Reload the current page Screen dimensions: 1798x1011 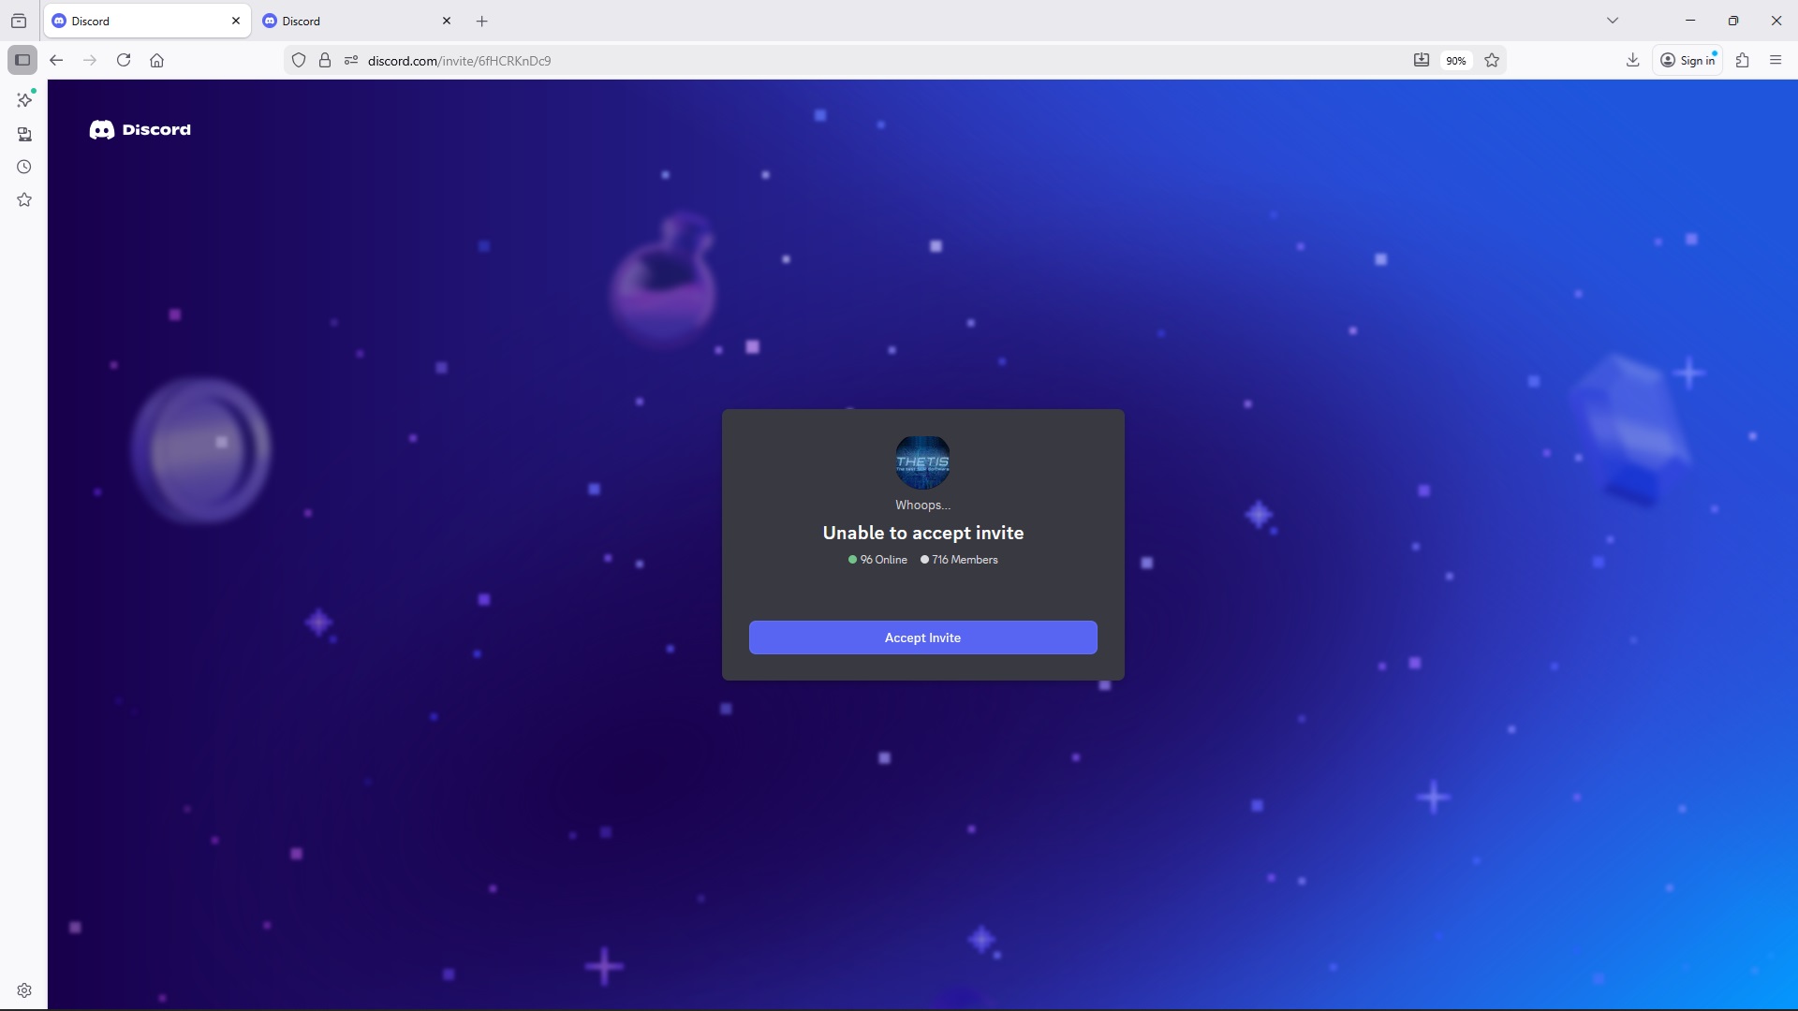123,60
